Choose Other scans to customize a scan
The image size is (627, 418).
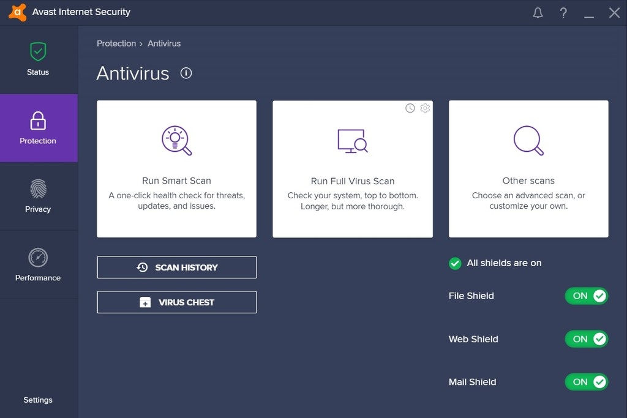pos(528,168)
